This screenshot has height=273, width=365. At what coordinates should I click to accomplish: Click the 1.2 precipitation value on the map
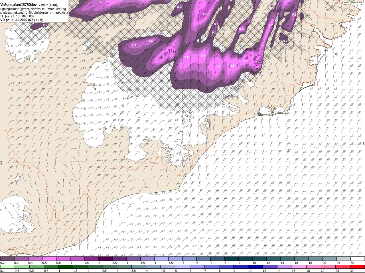pyautogui.click(x=163, y=56)
